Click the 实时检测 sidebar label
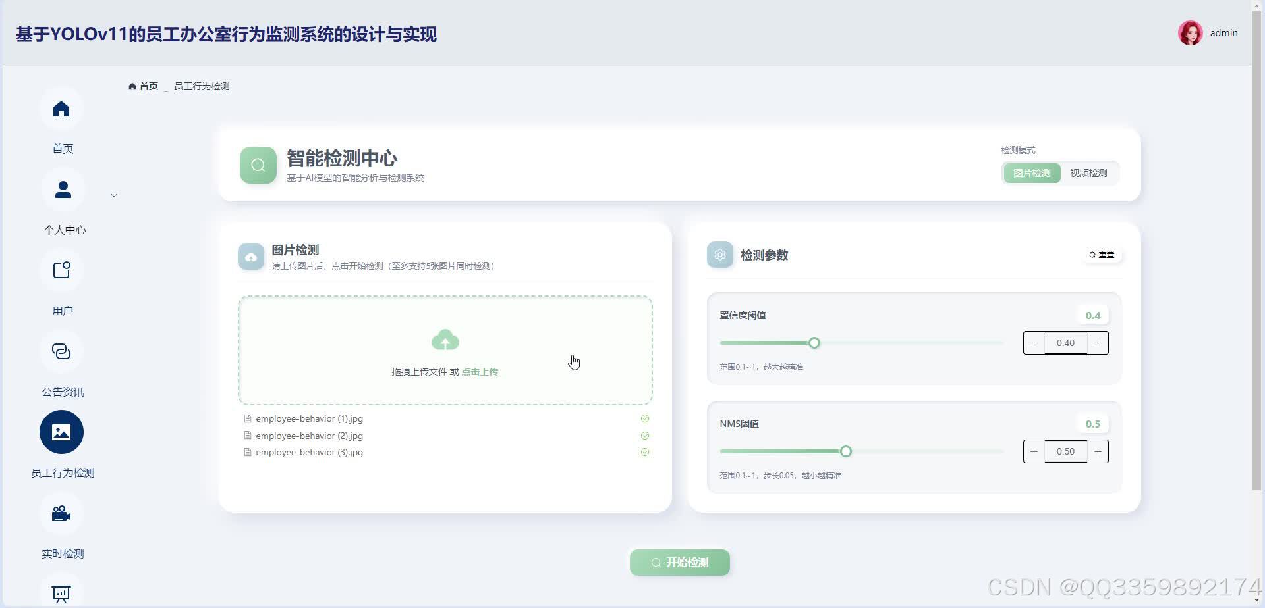The image size is (1265, 608). (x=63, y=554)
